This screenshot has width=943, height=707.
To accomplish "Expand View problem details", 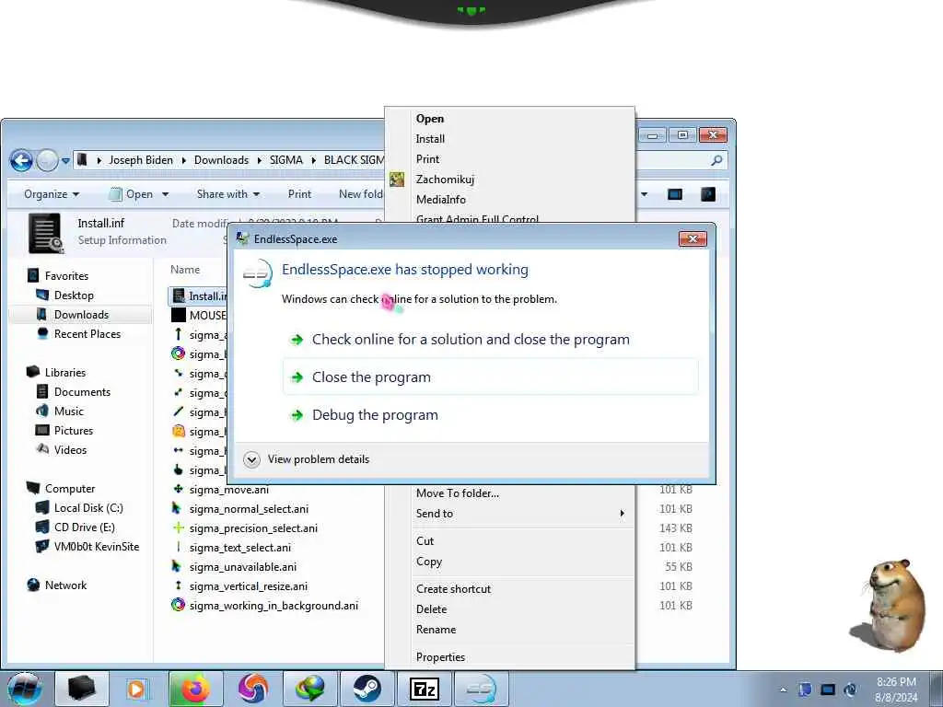I will coord(307,459).
